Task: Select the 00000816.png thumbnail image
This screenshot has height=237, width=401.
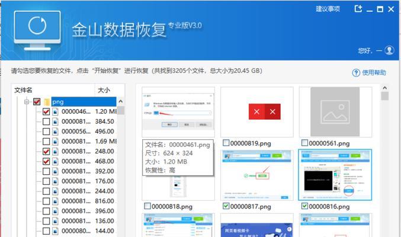Action: point(335,175)
